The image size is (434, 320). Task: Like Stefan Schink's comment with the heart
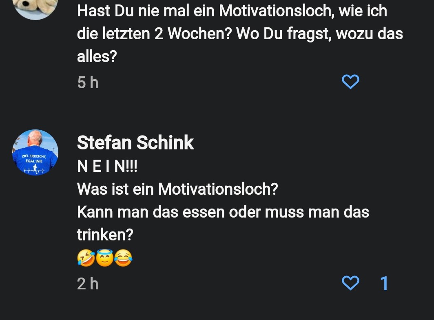pos(350,283)
